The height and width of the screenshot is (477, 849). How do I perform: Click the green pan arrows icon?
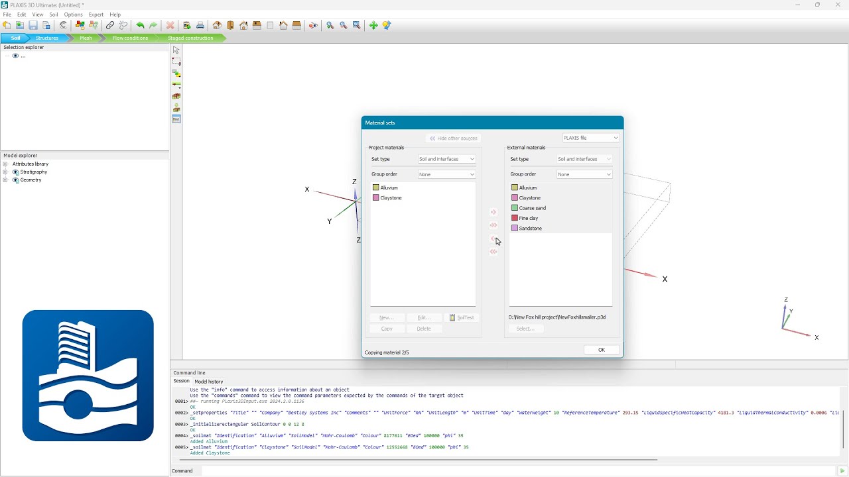[373, 25]
